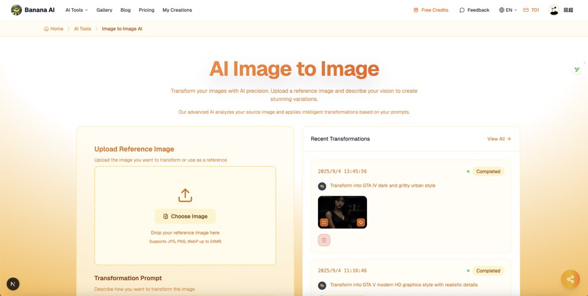Image resolution: width=588 pixels, height=296 pixels.
Task: Open the credits balance showing 701
Action: (x=531, y=10)
